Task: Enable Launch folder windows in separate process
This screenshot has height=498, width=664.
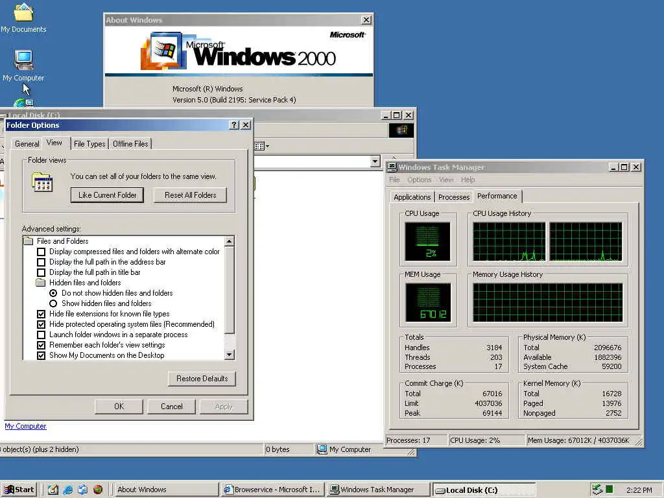Action: point(41,335)
